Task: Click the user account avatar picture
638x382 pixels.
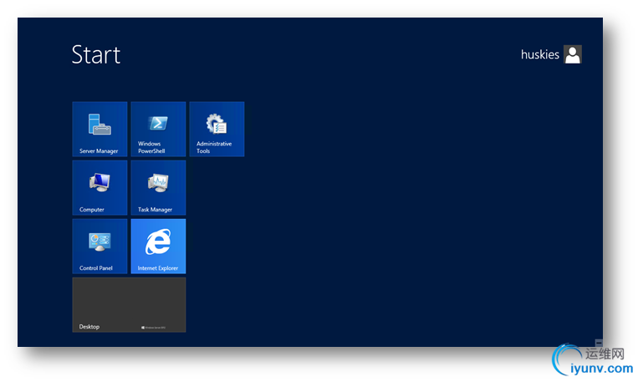Action: pyautogui.click(x=573, y=54)
